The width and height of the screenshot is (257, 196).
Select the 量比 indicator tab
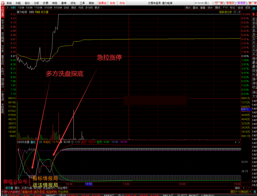[17, 188]
